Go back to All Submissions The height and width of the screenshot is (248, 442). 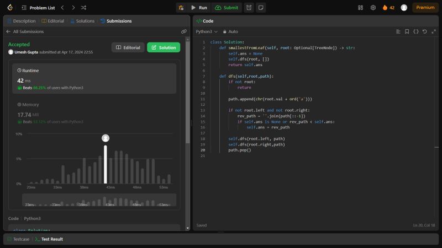pos(25,31)
